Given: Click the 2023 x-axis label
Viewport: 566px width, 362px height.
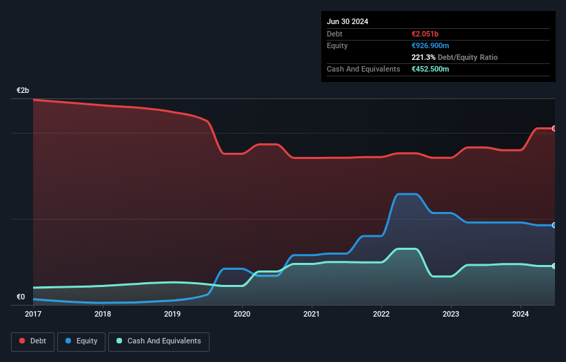Looking at the screenshot, I should (451, 314).
